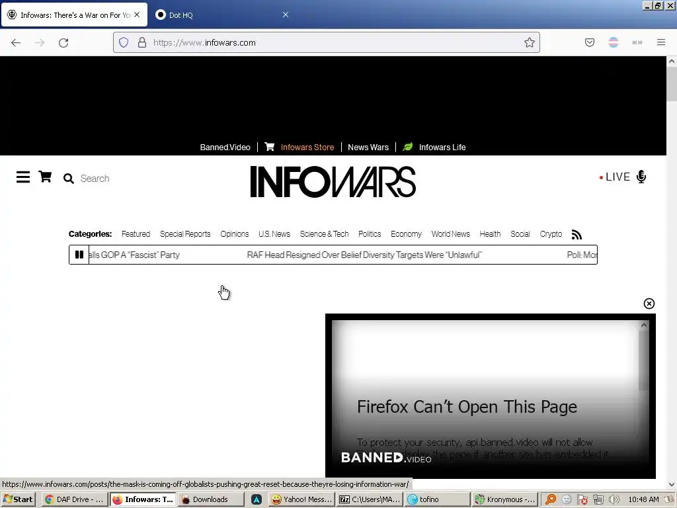Click the tray magnifier search icon
The width and height of the screenshot is (677, 508).
[x=551, y=500]
